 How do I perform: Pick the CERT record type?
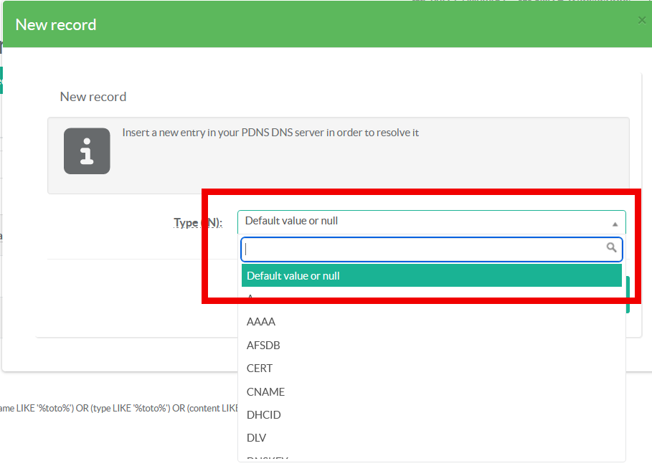tap(260, 368)
